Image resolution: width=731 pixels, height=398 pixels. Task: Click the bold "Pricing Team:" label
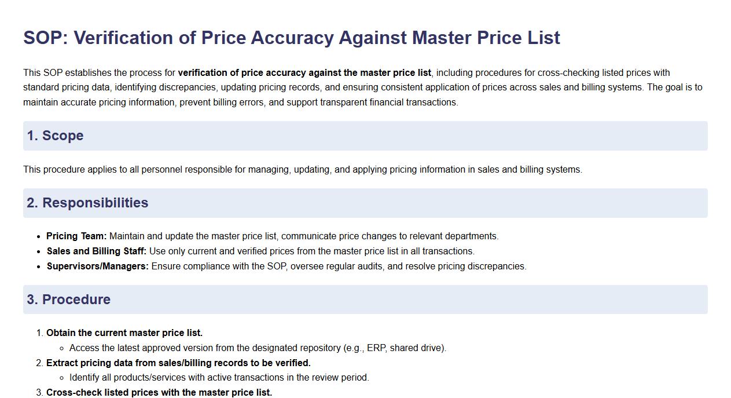pos(76,236)
